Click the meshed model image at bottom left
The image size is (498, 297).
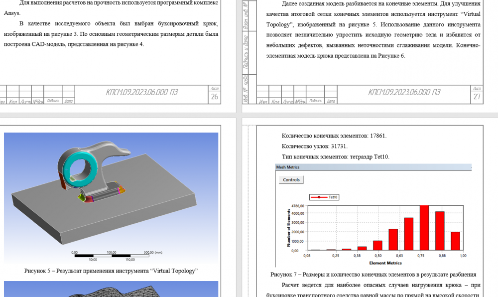[x=111, y=289]
